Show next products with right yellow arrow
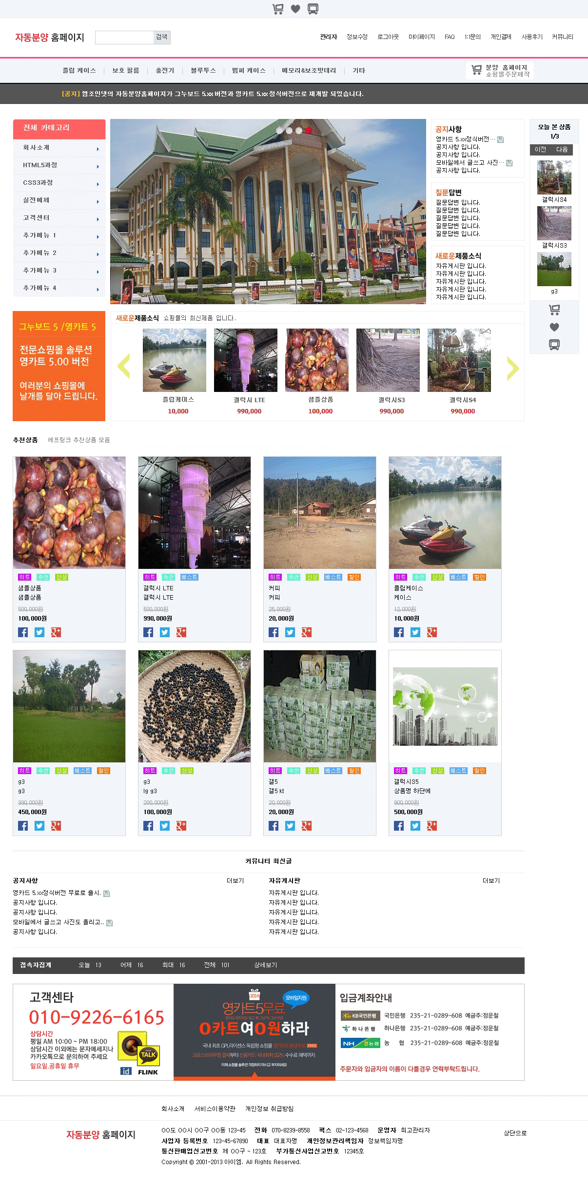The width and height of the screenshot is (588, 1187). coord(512,368)
